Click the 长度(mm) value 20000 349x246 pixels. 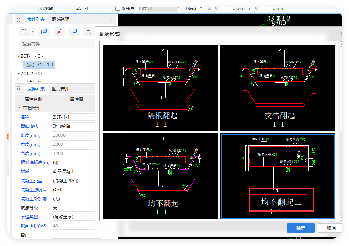point(73,135)
